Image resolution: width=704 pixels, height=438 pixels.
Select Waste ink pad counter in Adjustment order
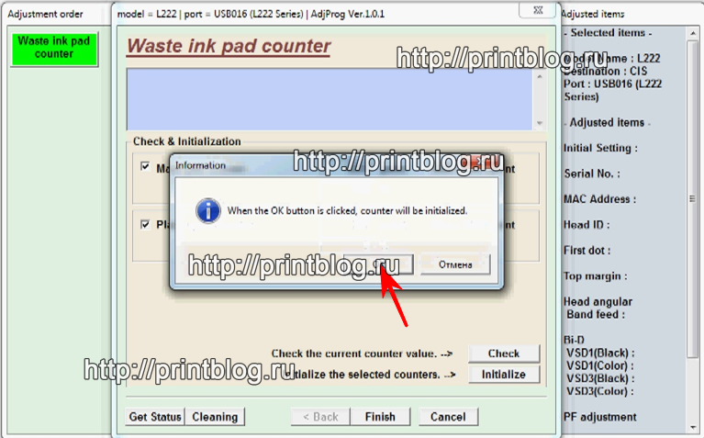tap(54, 48)
